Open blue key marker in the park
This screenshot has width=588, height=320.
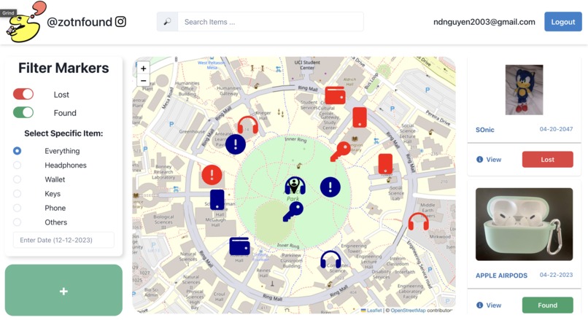pos(293,211)
